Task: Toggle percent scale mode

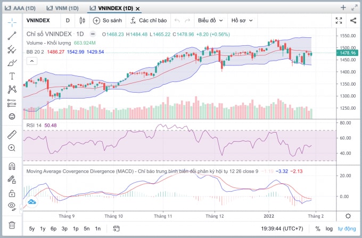Action: coord(318,229)
